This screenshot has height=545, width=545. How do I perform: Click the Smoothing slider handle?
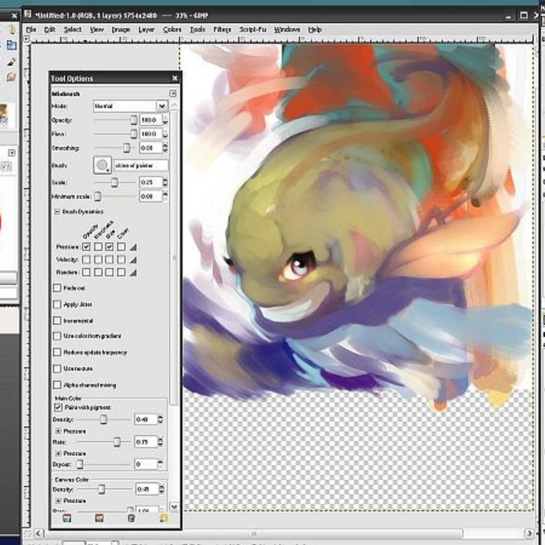tap(126, 148)
